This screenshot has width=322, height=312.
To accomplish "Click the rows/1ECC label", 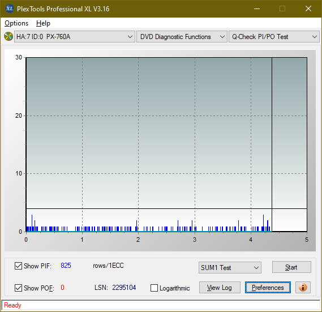I will (x=108, y=266).
